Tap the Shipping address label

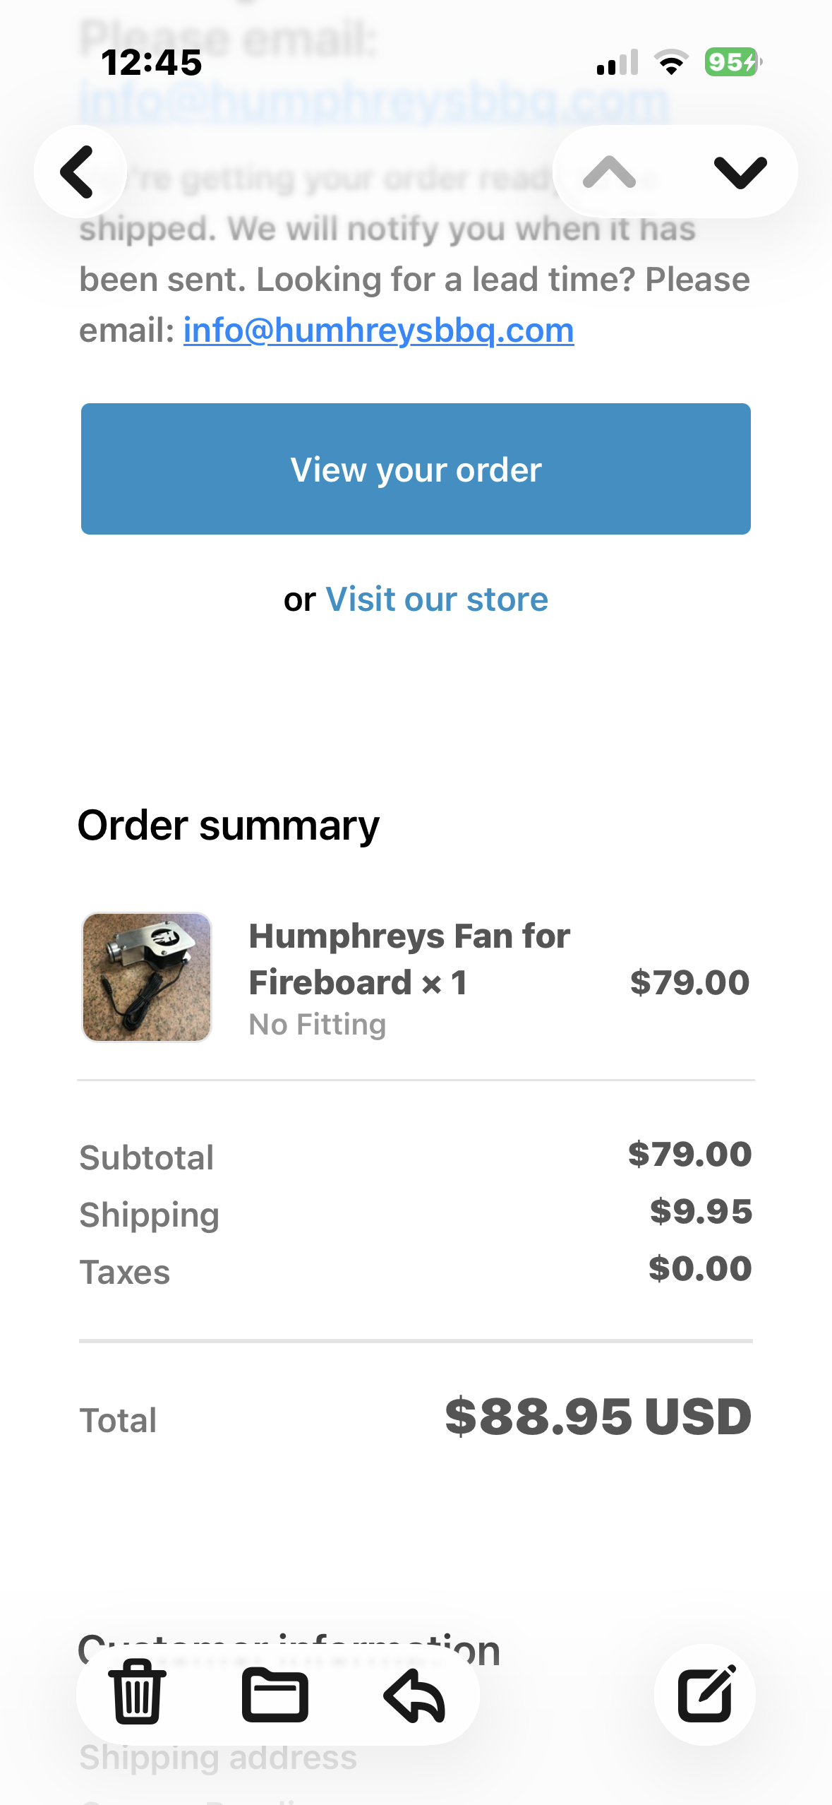pyautogui.click(x=218, y=1757)
